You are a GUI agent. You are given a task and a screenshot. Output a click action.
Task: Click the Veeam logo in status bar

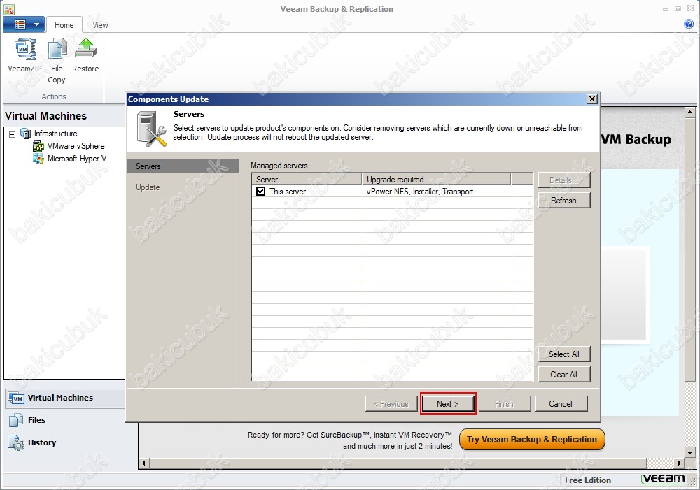click(x=663, y=479)
